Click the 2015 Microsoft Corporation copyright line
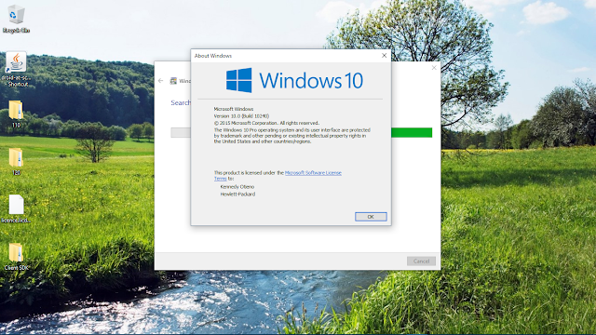This screenshot has height=335, width=596. pos(266,123)
